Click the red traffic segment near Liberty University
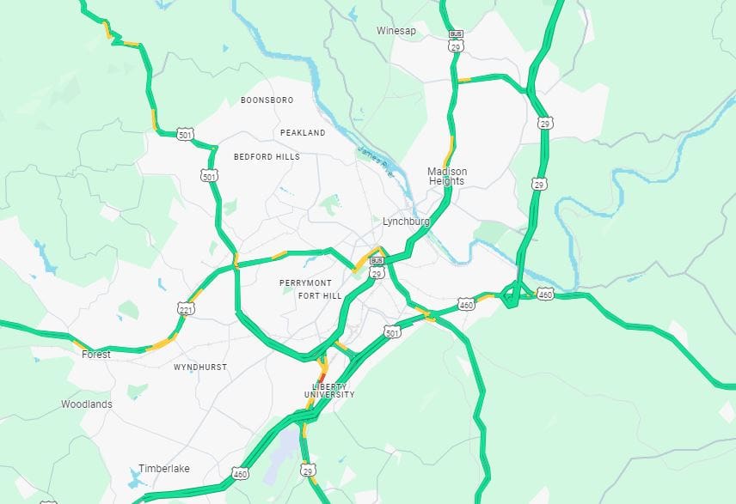736x504 pixels. click(x=322, y=378)
